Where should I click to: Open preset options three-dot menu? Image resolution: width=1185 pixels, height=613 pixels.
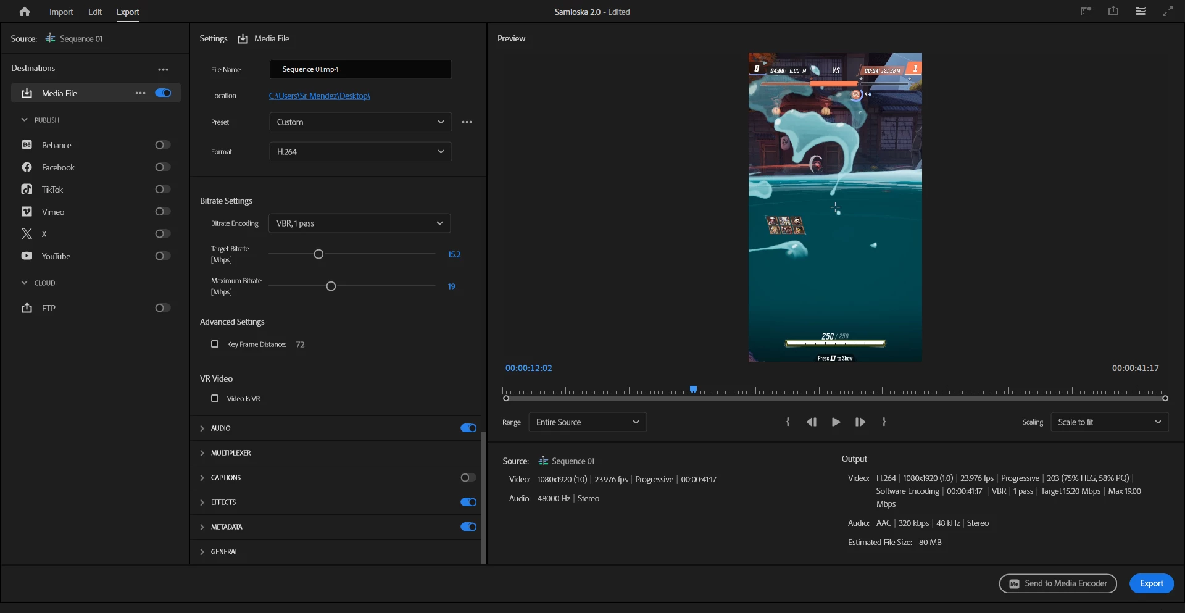click(x=467, y=122)
